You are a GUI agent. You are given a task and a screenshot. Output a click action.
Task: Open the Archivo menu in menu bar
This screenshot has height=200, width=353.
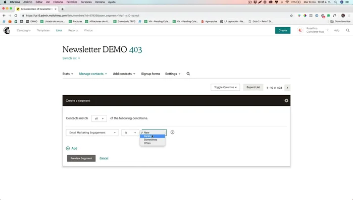pyautogui.click(x=28, y=2)
